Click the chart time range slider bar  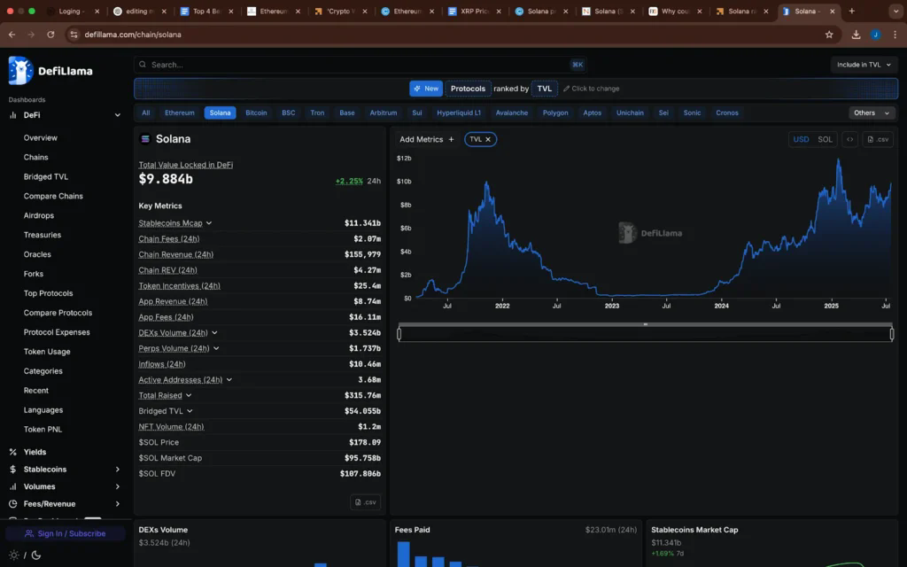click(x=646, y=333)
